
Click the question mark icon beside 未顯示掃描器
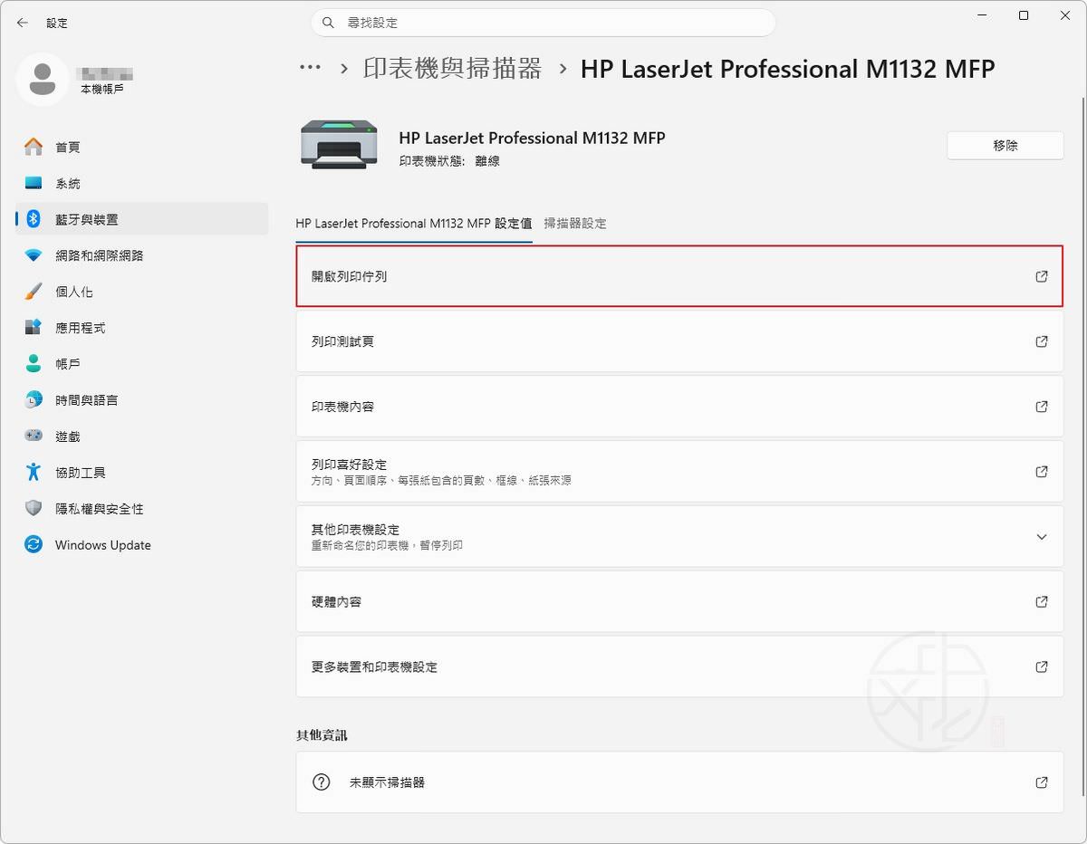coord(321,782)
